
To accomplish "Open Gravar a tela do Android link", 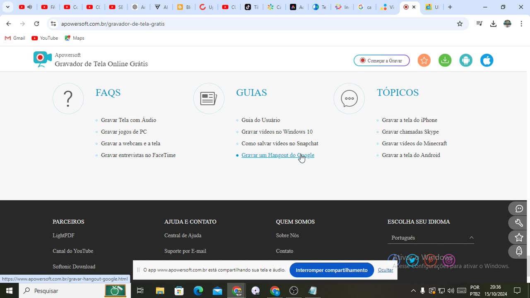I will (x=411, y=155).
